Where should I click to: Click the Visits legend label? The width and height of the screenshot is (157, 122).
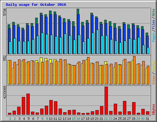tap(154, 66)
